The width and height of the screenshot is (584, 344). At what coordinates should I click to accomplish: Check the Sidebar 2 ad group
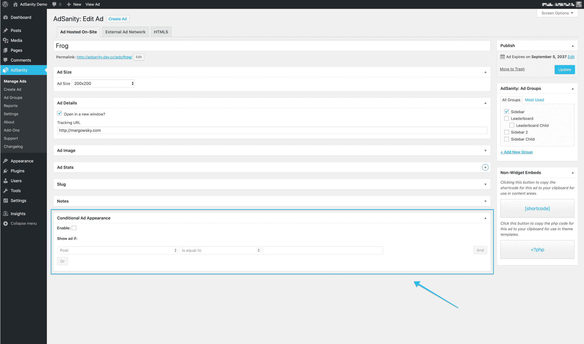507,132
